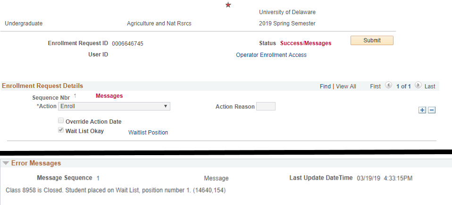The image size is (452, 205).
Task: Open the Action dropdown showing Enroll
Action: click(115, 106)
